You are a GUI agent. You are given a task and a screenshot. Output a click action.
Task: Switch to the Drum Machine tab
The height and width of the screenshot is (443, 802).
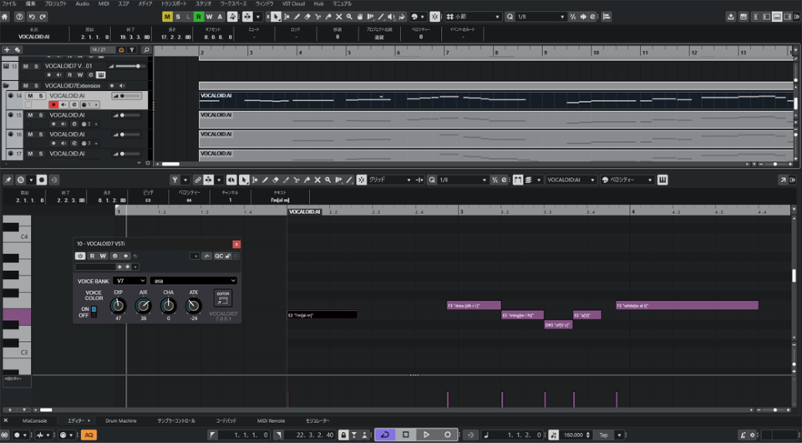[x=120, y=421]
